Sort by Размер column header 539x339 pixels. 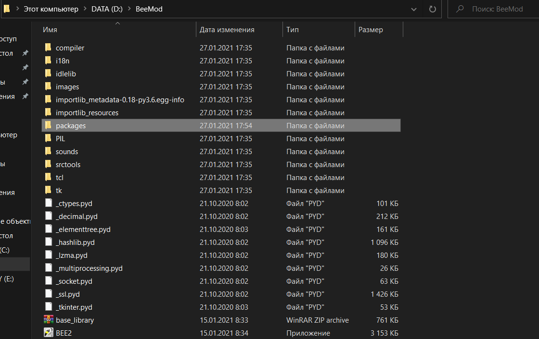point(371,30)
